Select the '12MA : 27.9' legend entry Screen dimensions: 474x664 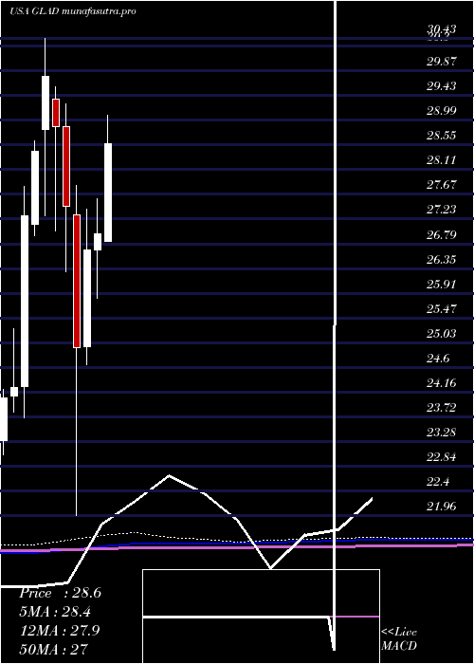tap(60, 630)
